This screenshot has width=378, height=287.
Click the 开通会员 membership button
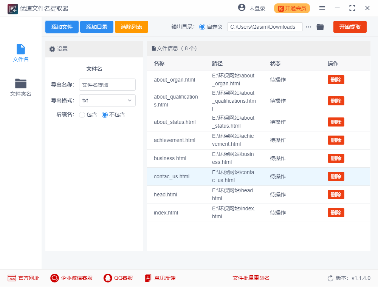coord(292,8)
